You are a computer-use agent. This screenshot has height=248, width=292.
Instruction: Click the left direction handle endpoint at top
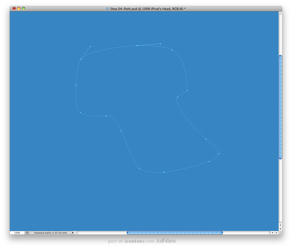tap(91, 47)
